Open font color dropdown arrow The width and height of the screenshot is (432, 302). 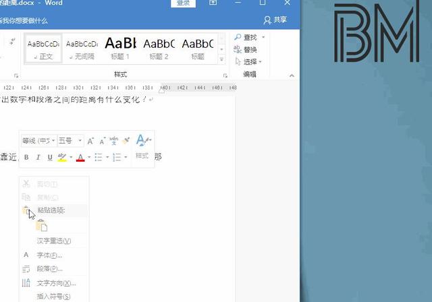[89, 157]
